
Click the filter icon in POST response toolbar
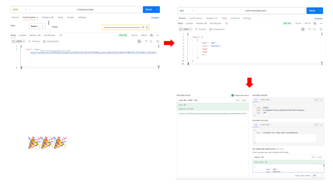click(x=146, y=41)
